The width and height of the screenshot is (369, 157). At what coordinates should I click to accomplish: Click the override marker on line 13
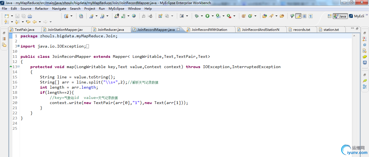[x=11, y=66]
